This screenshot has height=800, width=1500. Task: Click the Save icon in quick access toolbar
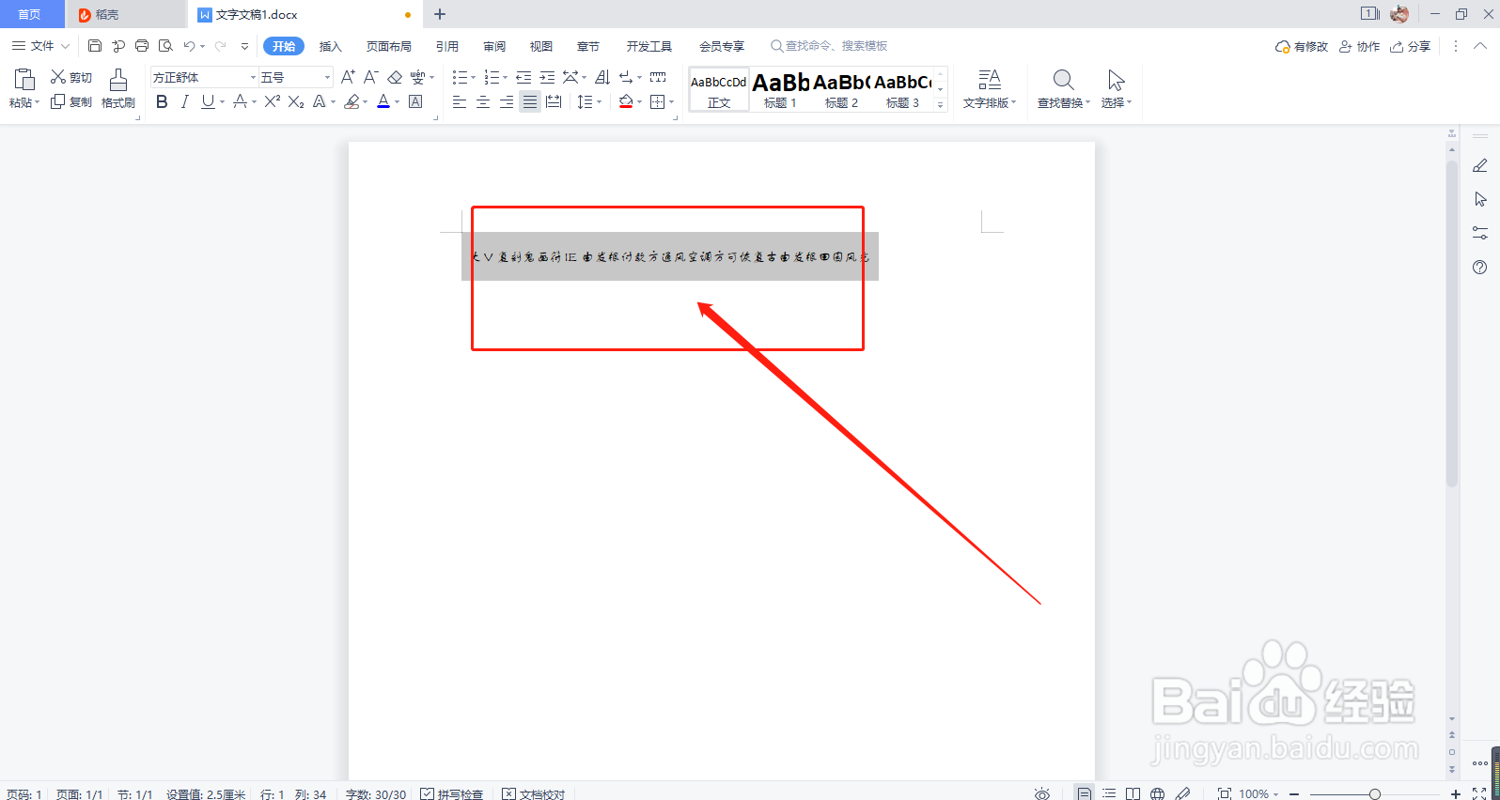pyautogui.click(x=95, y=46)
